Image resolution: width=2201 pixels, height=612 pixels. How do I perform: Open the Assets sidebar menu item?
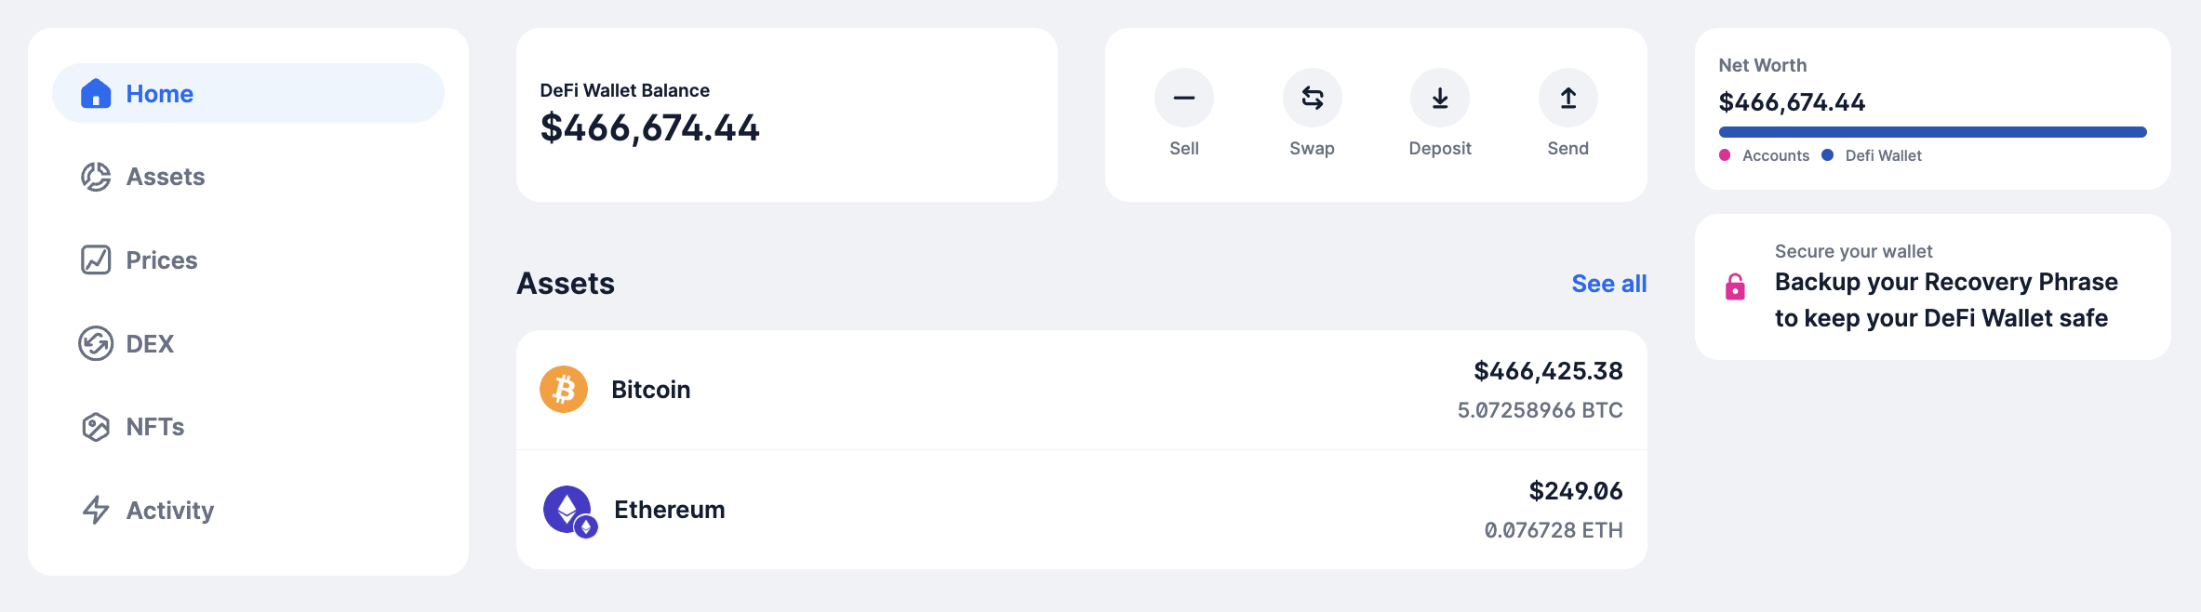(x=165, y=177)
